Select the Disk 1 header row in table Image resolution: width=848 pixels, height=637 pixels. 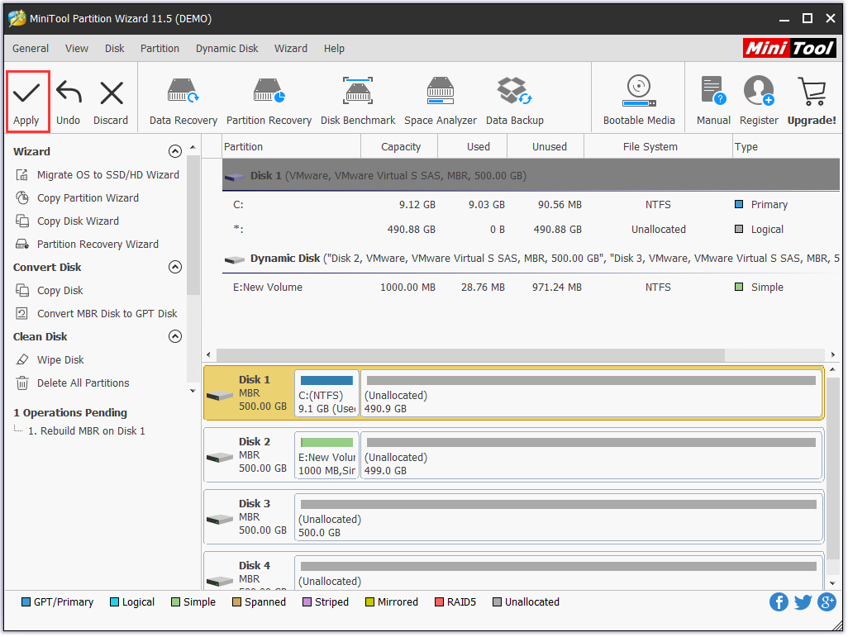(531, 175)
